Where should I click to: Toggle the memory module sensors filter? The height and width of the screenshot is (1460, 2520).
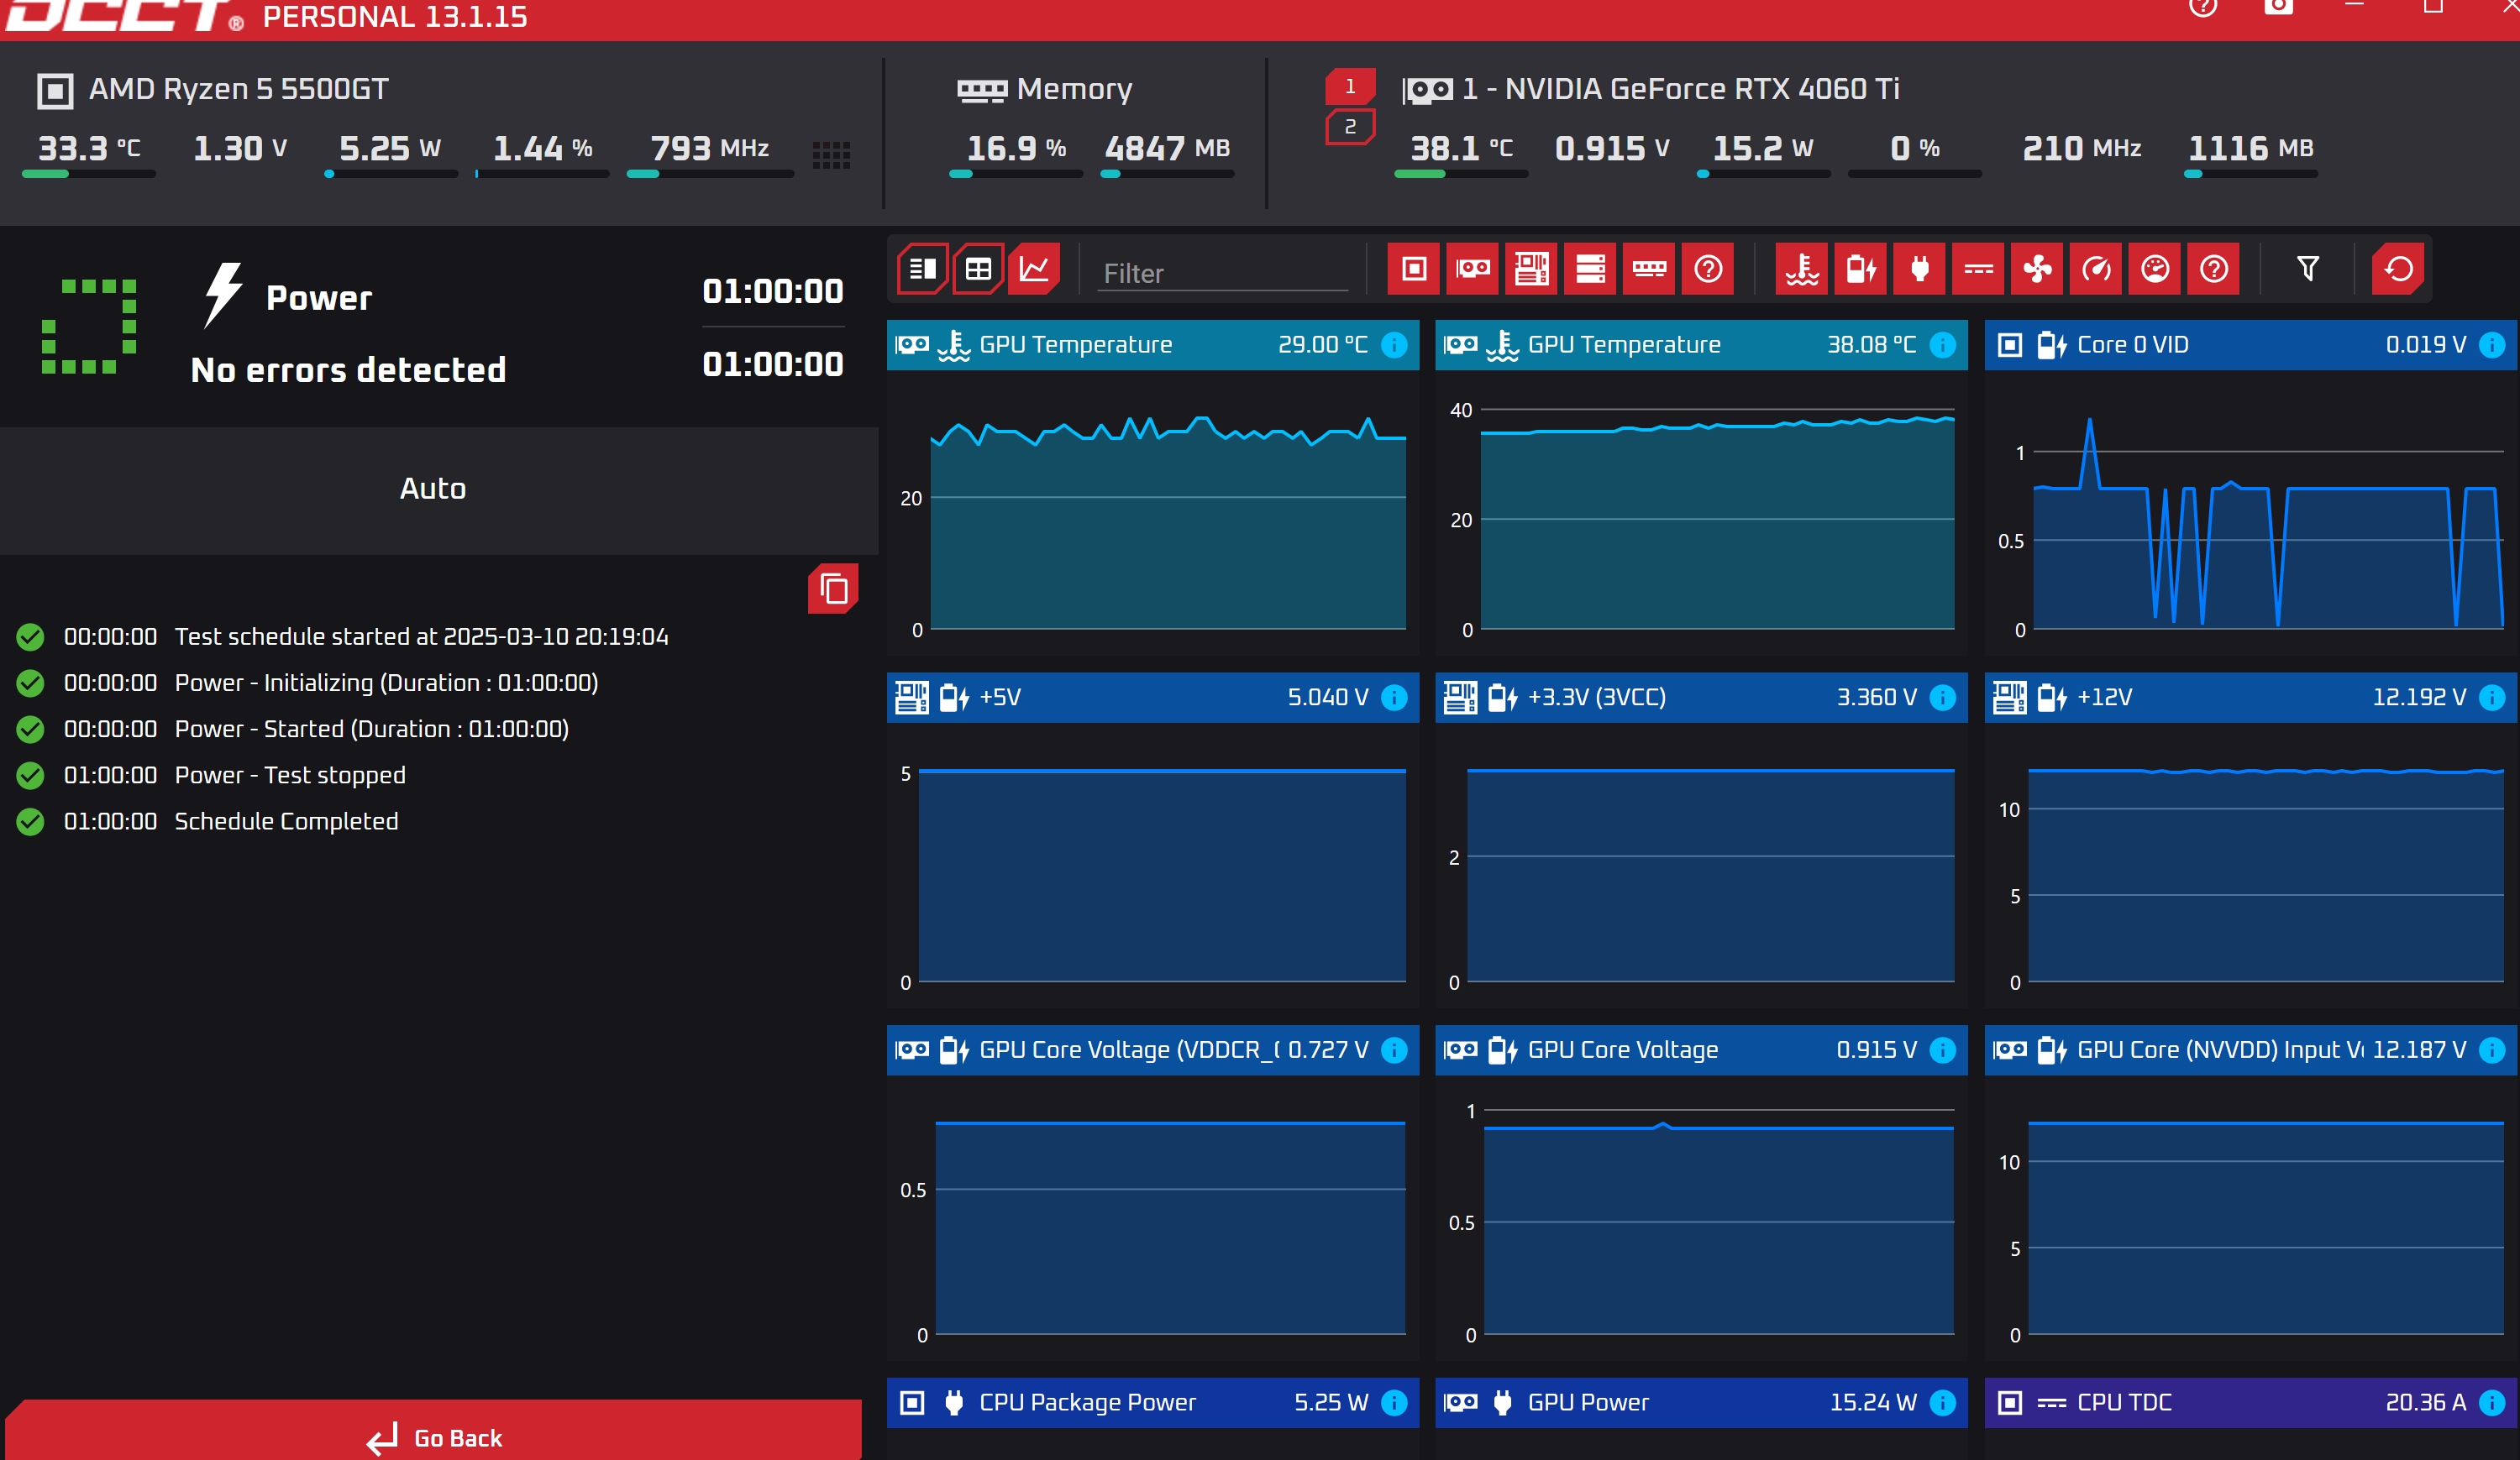click(x=1649, y=269)
